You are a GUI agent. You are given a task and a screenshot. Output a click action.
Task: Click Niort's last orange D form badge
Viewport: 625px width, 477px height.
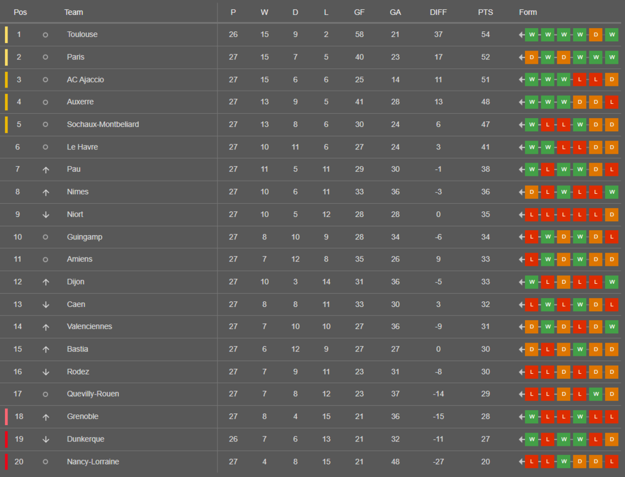click(612, 214)
